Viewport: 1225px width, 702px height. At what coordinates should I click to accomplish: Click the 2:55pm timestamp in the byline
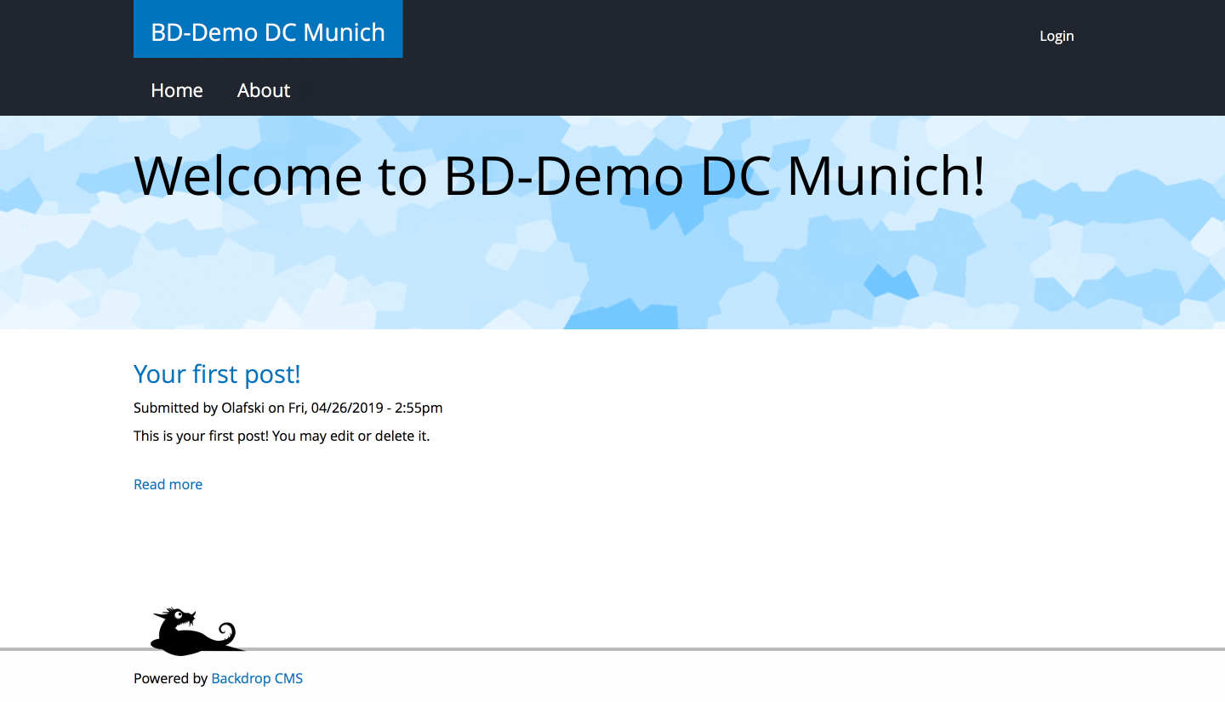[419, 408]
